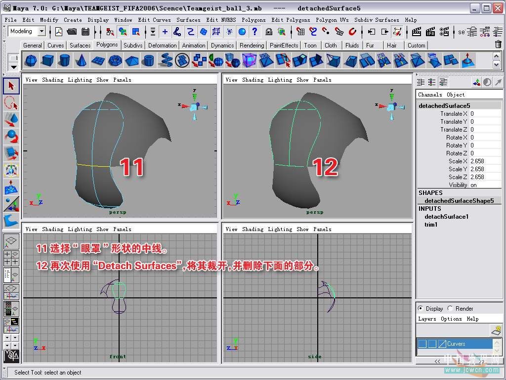Create a polygon cylinder from shelf
506x380 pixels.
[x=65, y=60]
